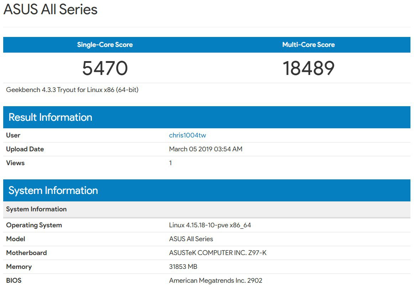This screenshot has width=414, height=287.
Task: Select the multi-core score value 18489
Action: pos(308,68)
